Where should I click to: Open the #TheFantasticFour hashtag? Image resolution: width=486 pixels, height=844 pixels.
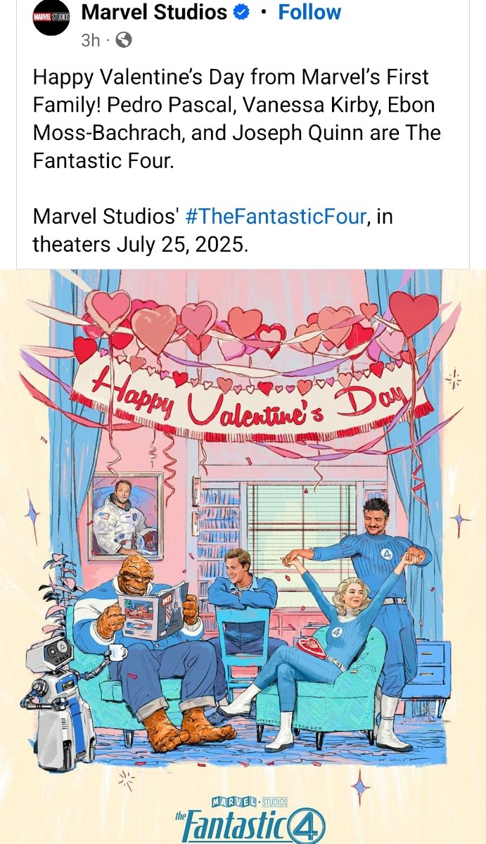pyautogui.click(x=276, y=216)
